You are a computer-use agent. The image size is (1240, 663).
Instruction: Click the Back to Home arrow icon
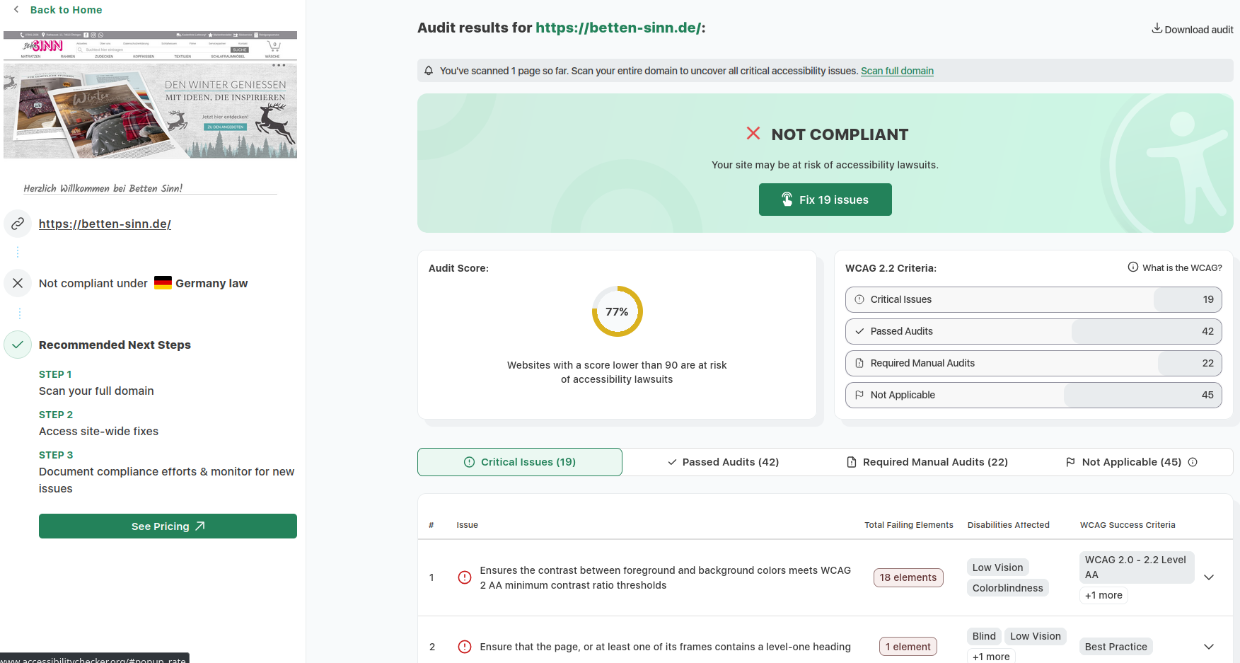(16, 10)
